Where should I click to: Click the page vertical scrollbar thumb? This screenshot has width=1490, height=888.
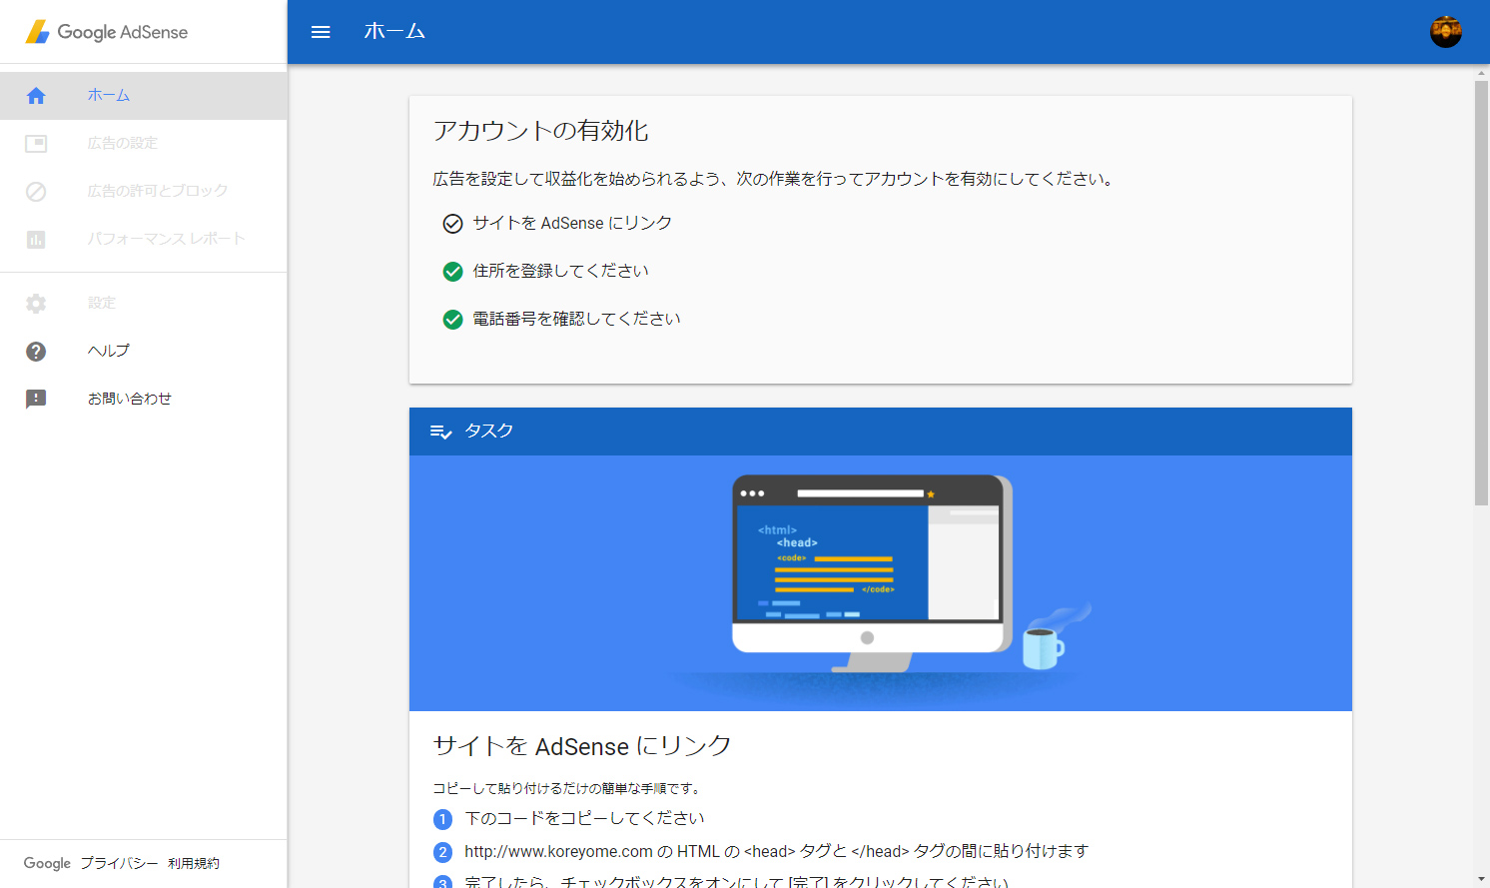tap(1481, 292)
